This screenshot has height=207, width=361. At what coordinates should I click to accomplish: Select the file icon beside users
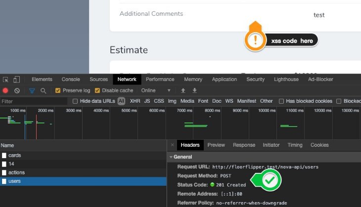coord(4,181)
